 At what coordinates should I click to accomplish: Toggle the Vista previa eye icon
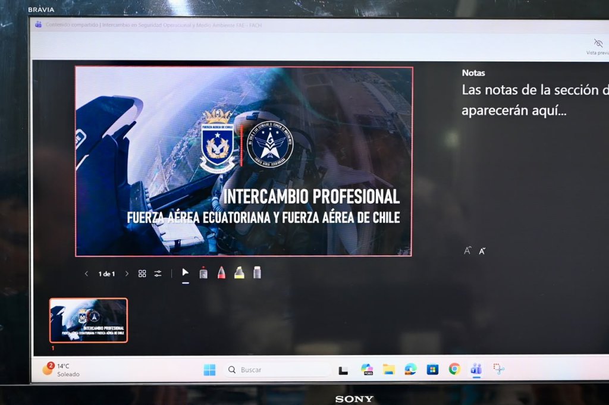[598, 43]
